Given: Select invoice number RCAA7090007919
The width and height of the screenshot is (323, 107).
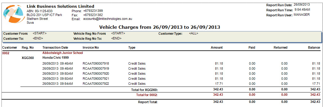Looking at the screenshot, I should click(96, 68).
